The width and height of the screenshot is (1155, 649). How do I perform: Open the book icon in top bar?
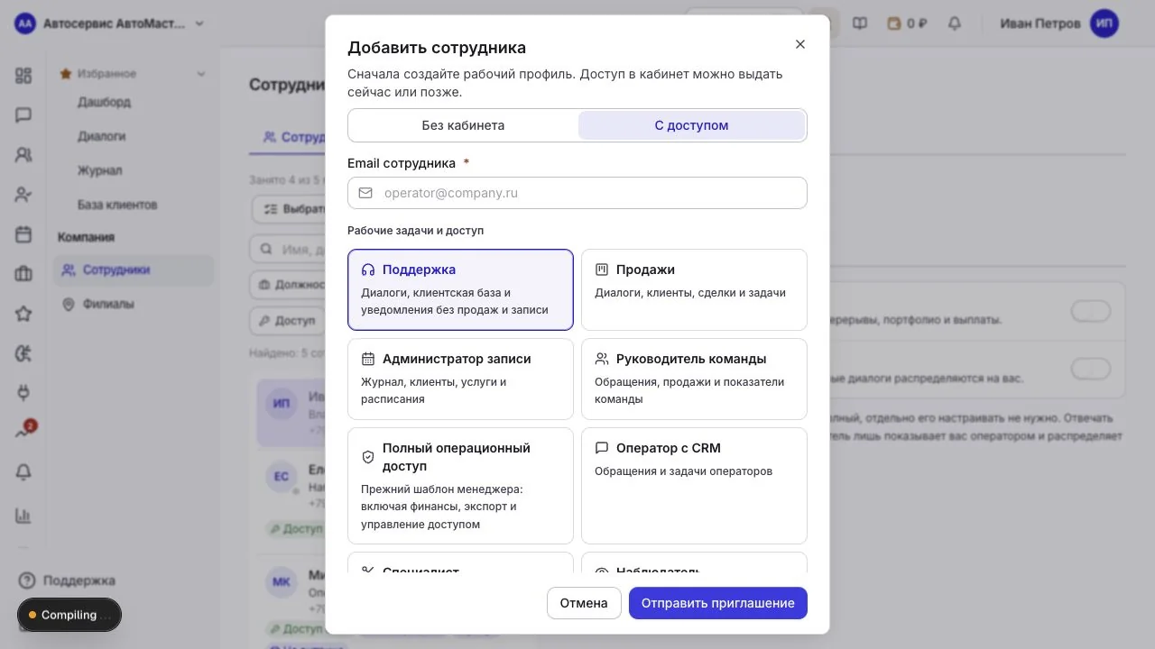click(860, 23)
